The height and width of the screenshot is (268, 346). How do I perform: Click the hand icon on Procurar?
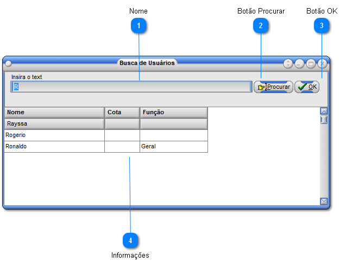pyautogui.click(x=261, y=88)
